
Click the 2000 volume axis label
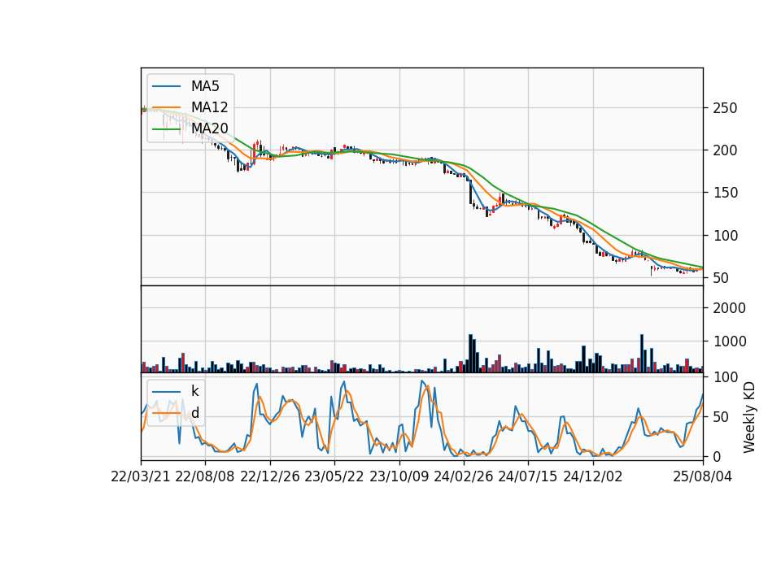tap(729, 308)
